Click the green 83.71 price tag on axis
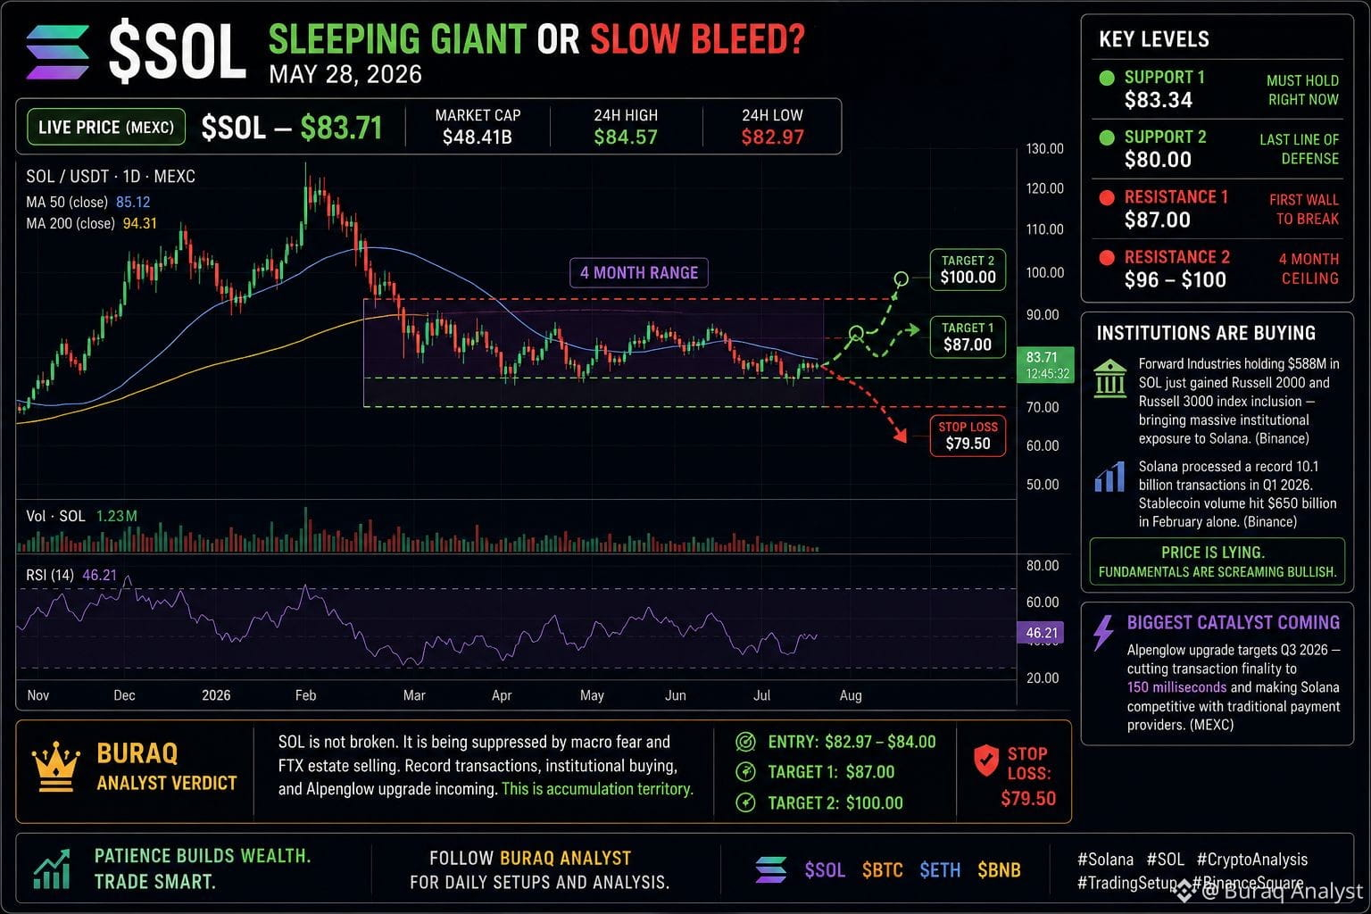Image resolution: width=1371 pixels, height=914 pixels. [x=1047, y=364]
